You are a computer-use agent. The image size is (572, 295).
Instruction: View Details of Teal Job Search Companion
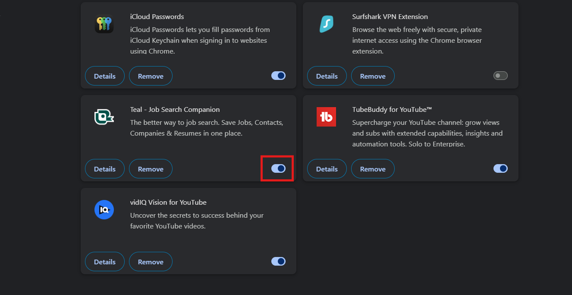click(x=105, y=169)
